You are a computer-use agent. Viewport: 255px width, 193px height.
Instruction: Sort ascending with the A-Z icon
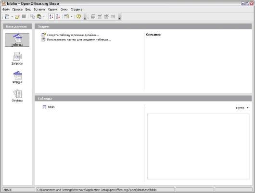coord(51,16)
